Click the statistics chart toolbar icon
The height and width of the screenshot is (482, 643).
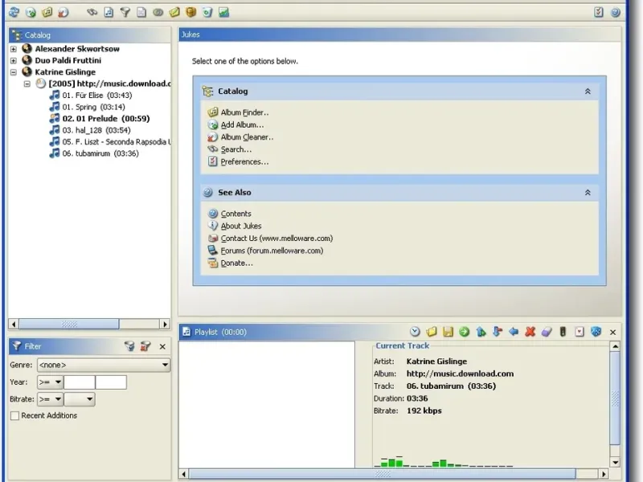[x=224, y=12]
